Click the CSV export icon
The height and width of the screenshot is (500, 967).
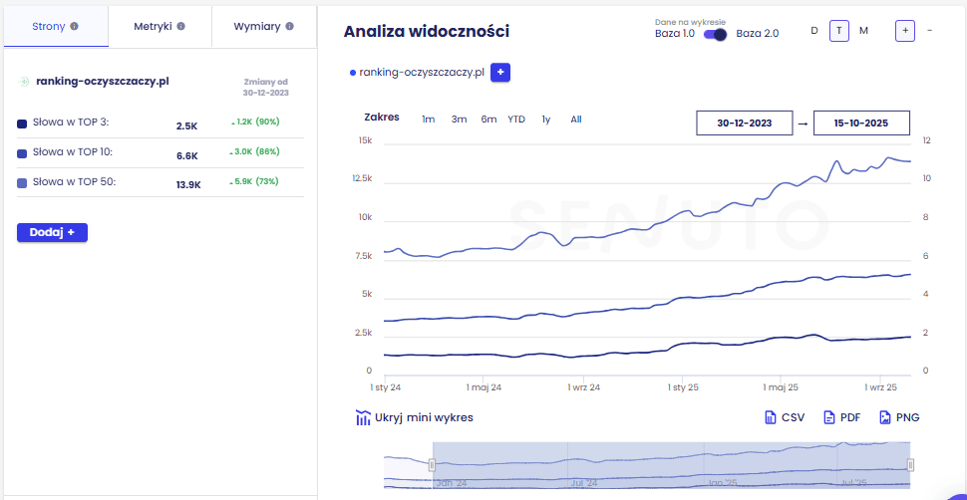click(x=770, y=417)
